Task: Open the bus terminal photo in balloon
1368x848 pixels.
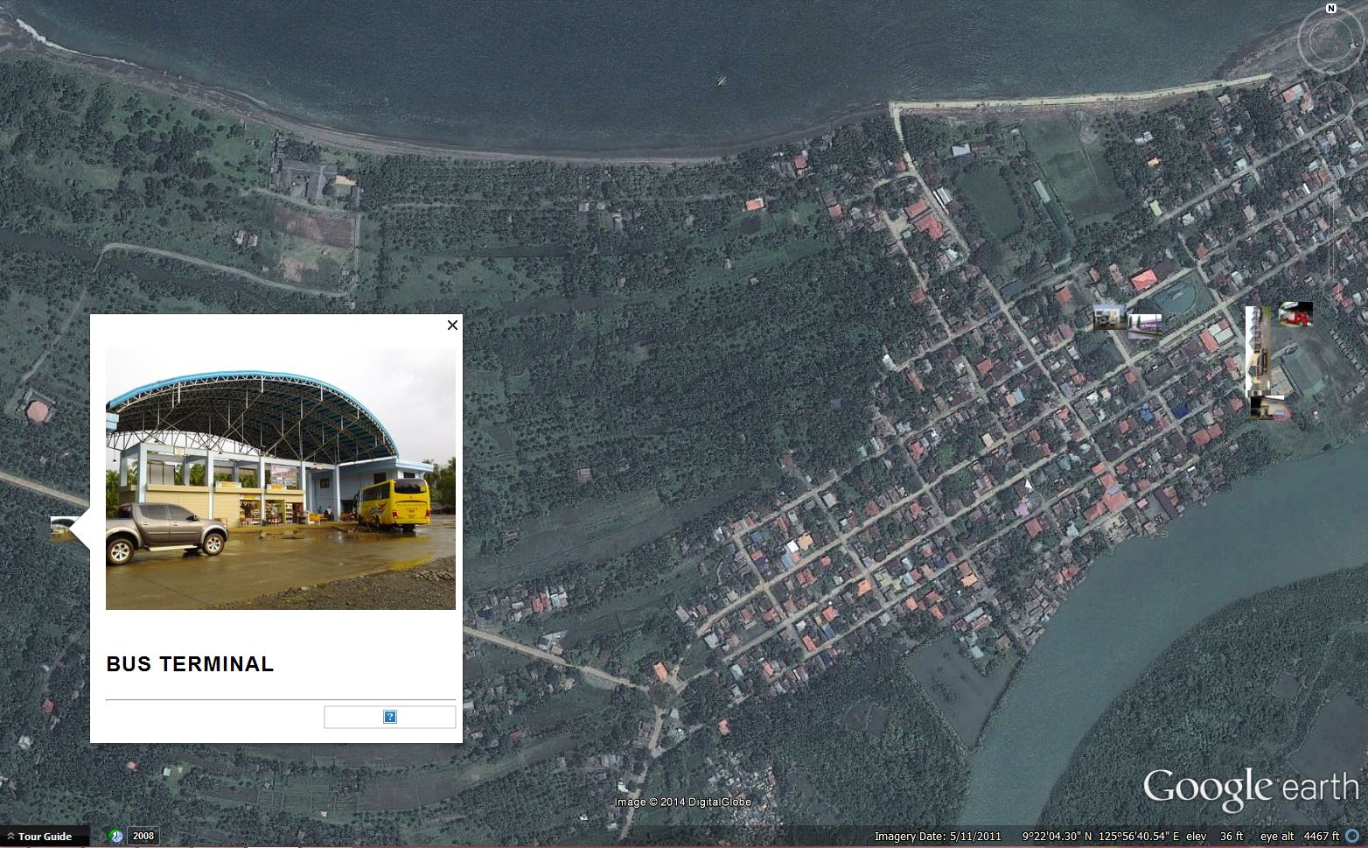Action: (281, 479)
